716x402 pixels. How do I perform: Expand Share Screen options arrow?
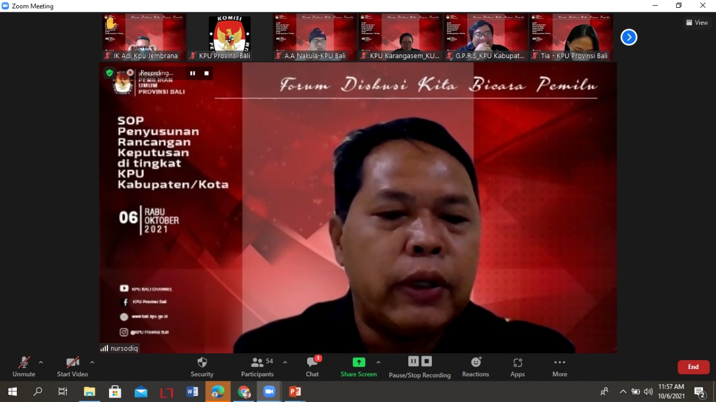coord(378,362)
